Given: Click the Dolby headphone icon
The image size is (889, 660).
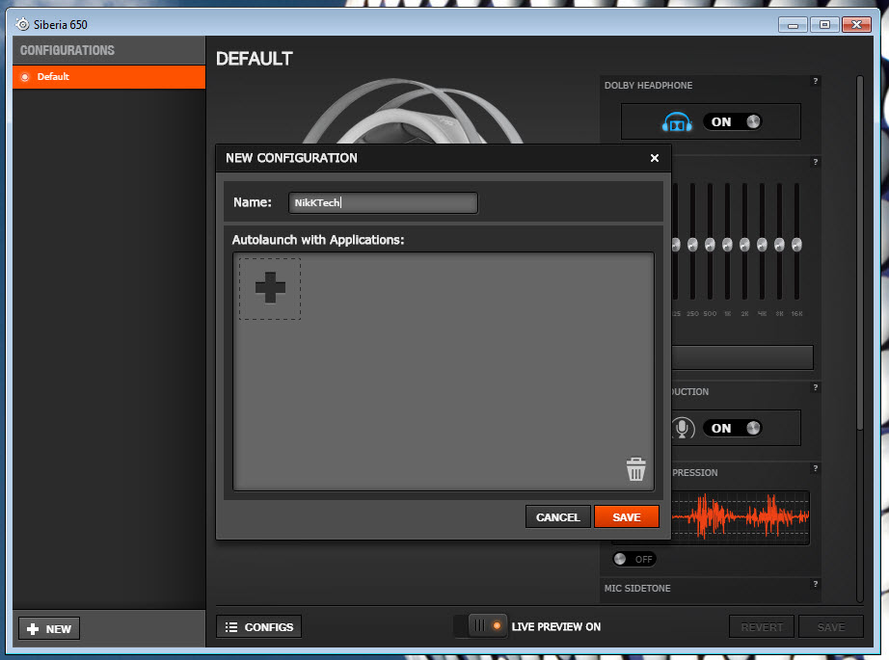Looking at the screenshot, I should pos(677,121).
